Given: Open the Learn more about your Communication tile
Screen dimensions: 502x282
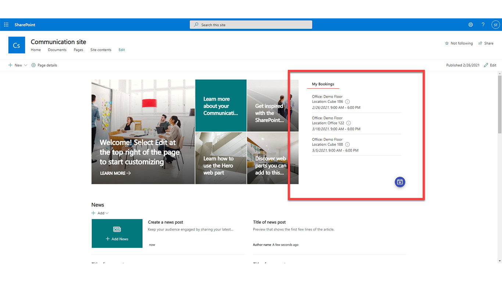Looking at the screenshot, I should (x=221, y=105).
